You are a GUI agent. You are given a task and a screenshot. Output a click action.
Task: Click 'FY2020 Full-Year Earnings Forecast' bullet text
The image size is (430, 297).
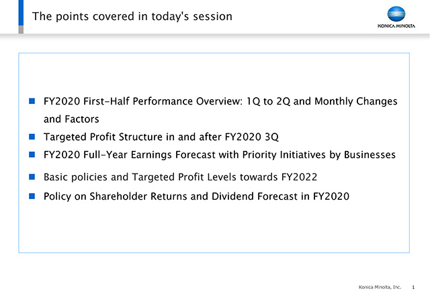pos(220,155)
